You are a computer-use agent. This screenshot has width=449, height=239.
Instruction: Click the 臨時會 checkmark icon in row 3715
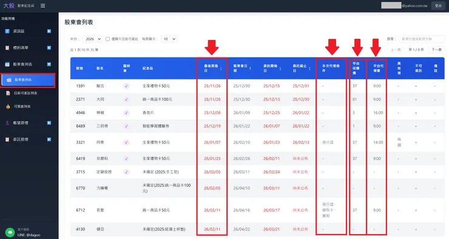point(126,172)
